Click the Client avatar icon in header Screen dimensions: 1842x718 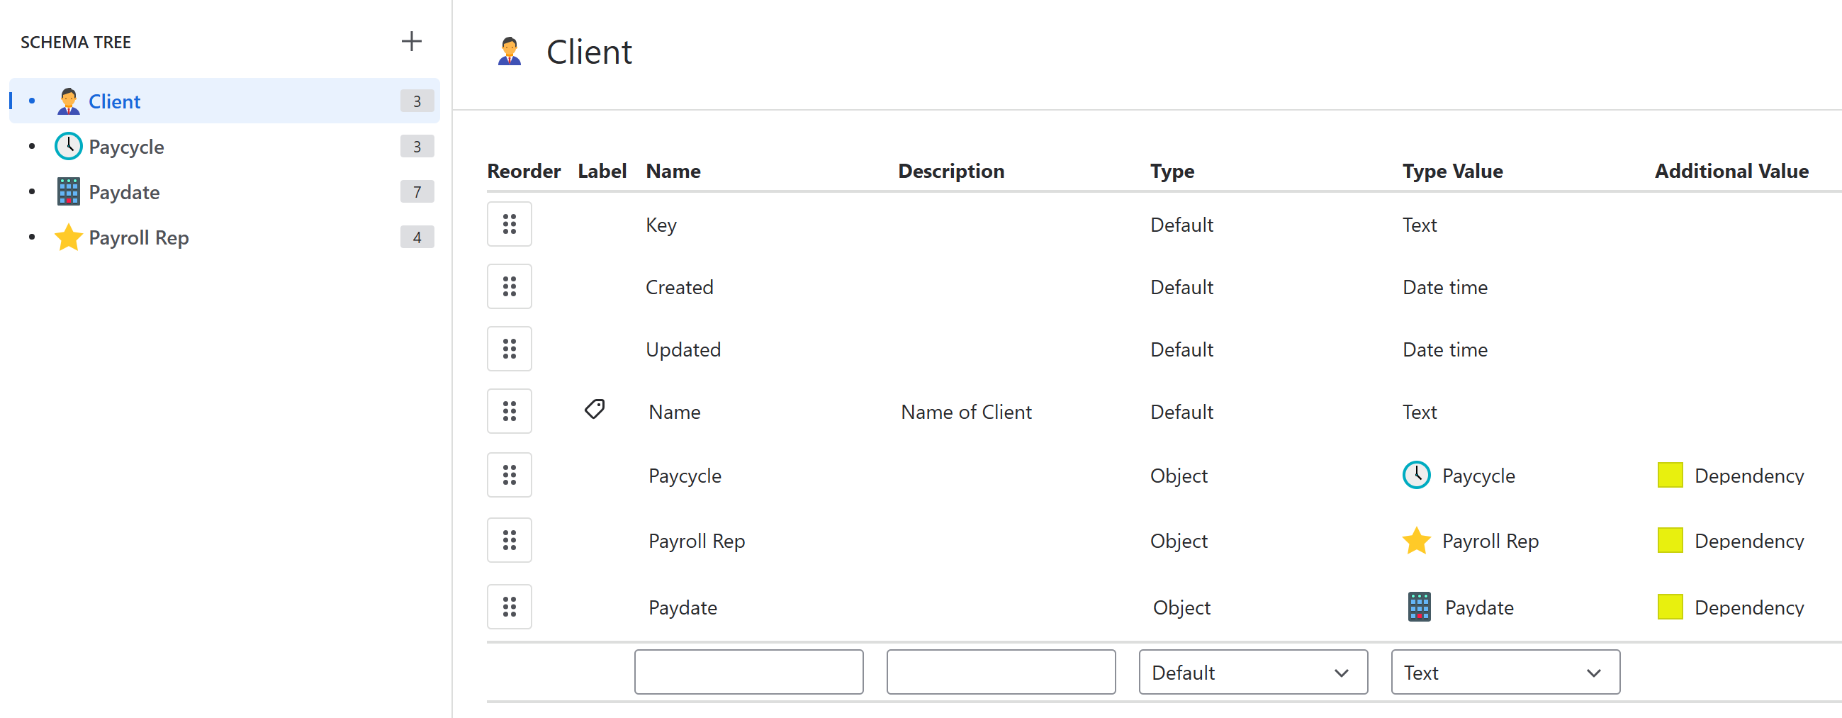(509, 52)
